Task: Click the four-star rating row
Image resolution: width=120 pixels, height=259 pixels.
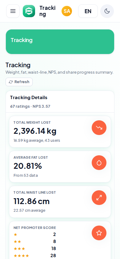Action: pyautogui.click(x=35, y=256)
